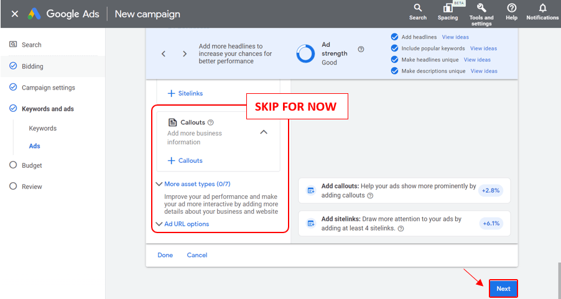Click Done to save the ad

(165, 255)
